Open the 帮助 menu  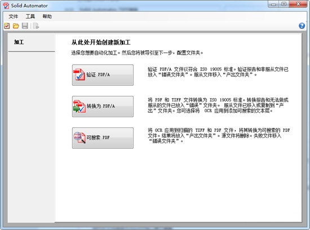pyautogui.click(x=47, y=16)
